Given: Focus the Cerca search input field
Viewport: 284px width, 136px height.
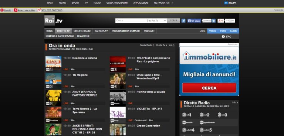Looking at the screenshot, I should point(131,21).
